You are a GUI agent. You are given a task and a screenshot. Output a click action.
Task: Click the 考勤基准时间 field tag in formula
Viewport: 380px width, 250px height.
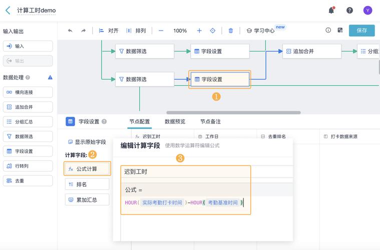[223, 202]
